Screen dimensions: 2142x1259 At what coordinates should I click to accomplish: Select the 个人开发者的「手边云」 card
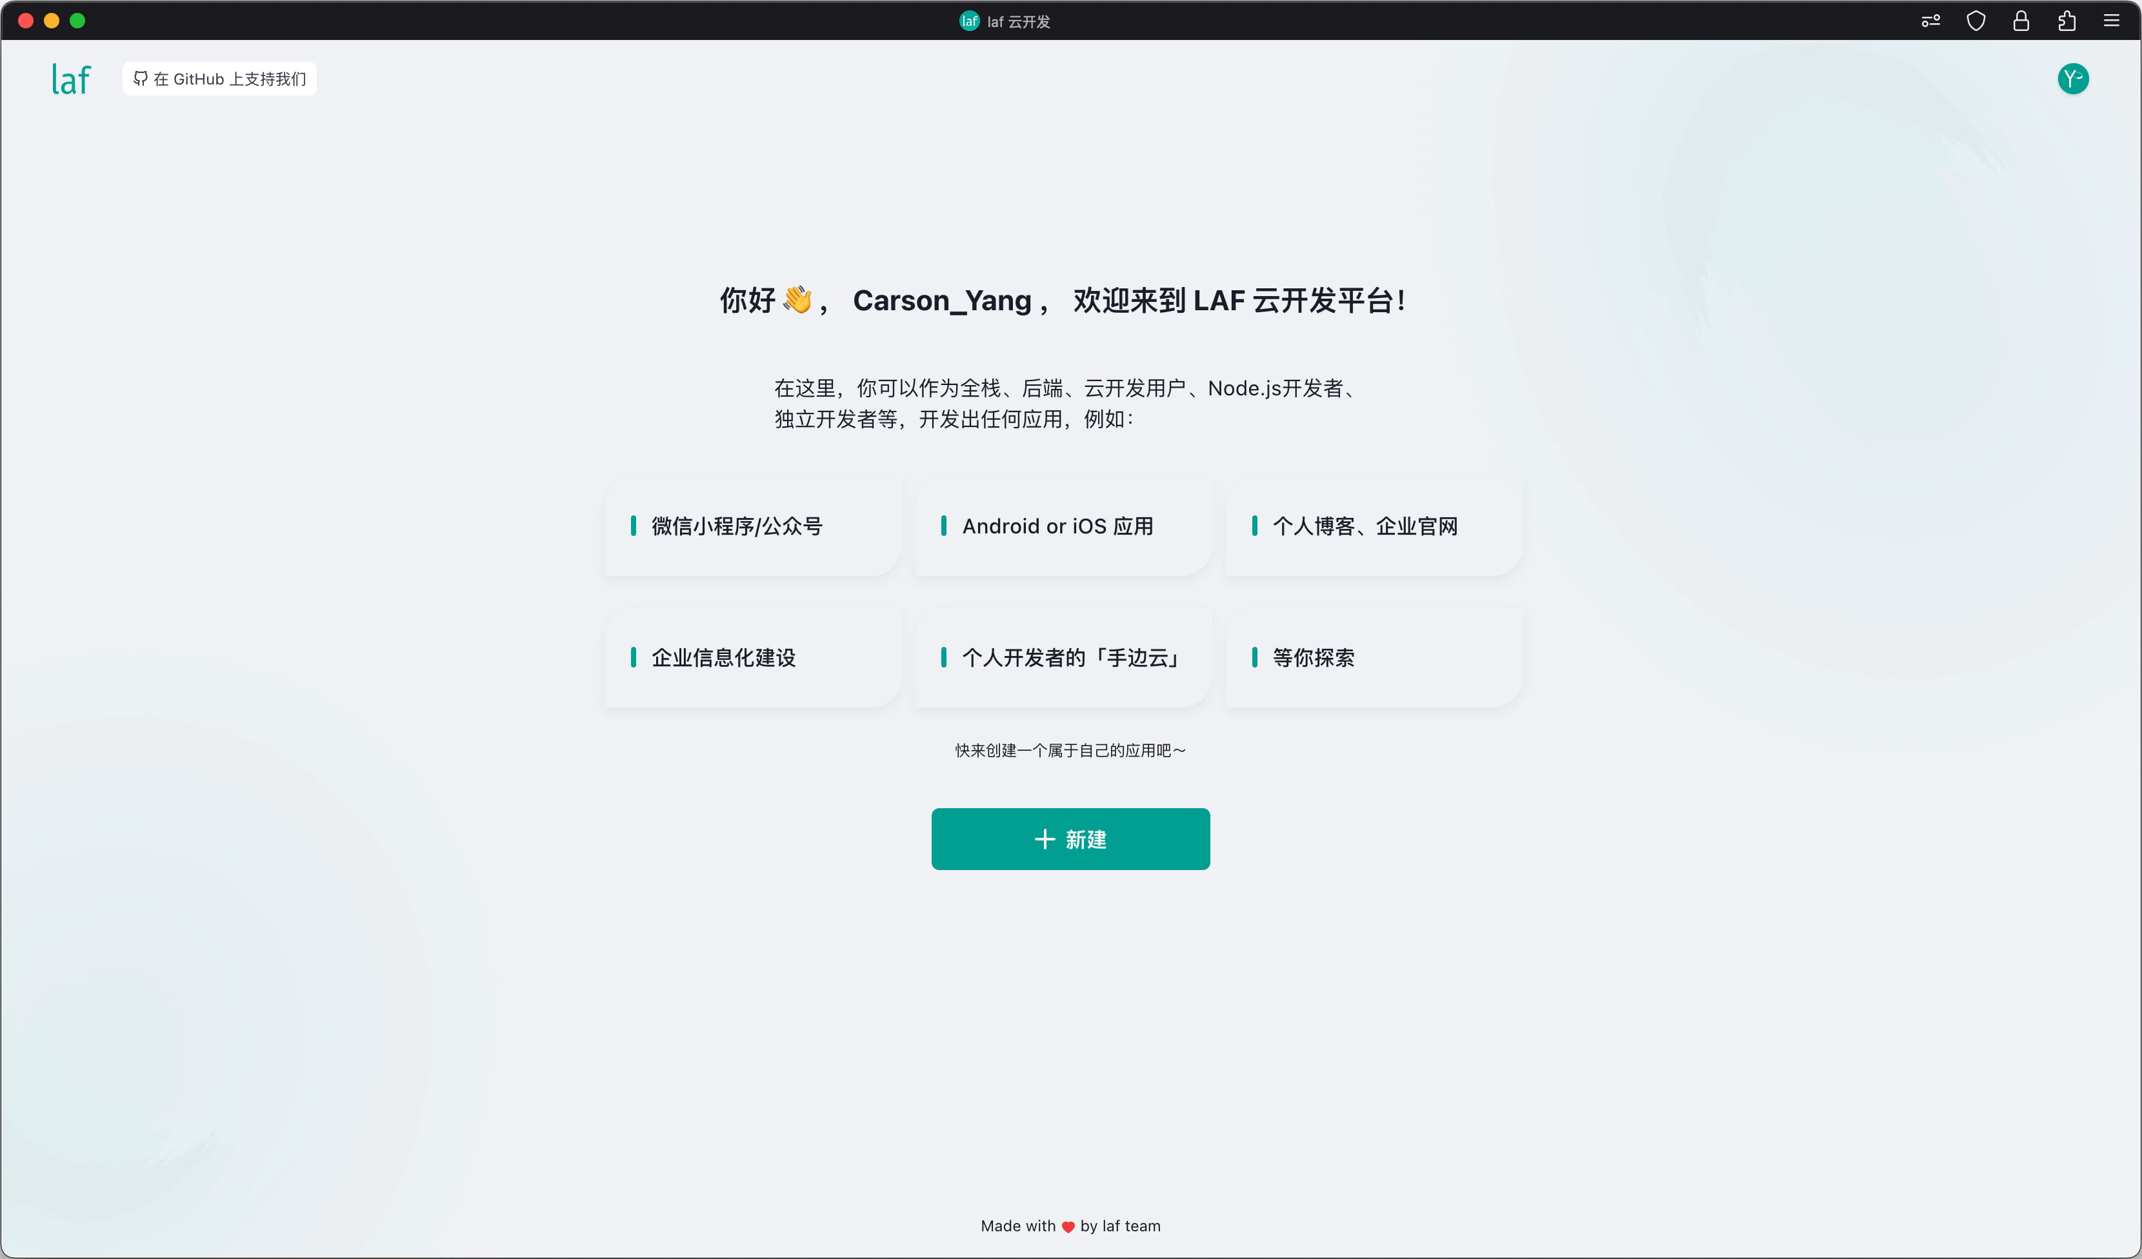coord(1063,657)
